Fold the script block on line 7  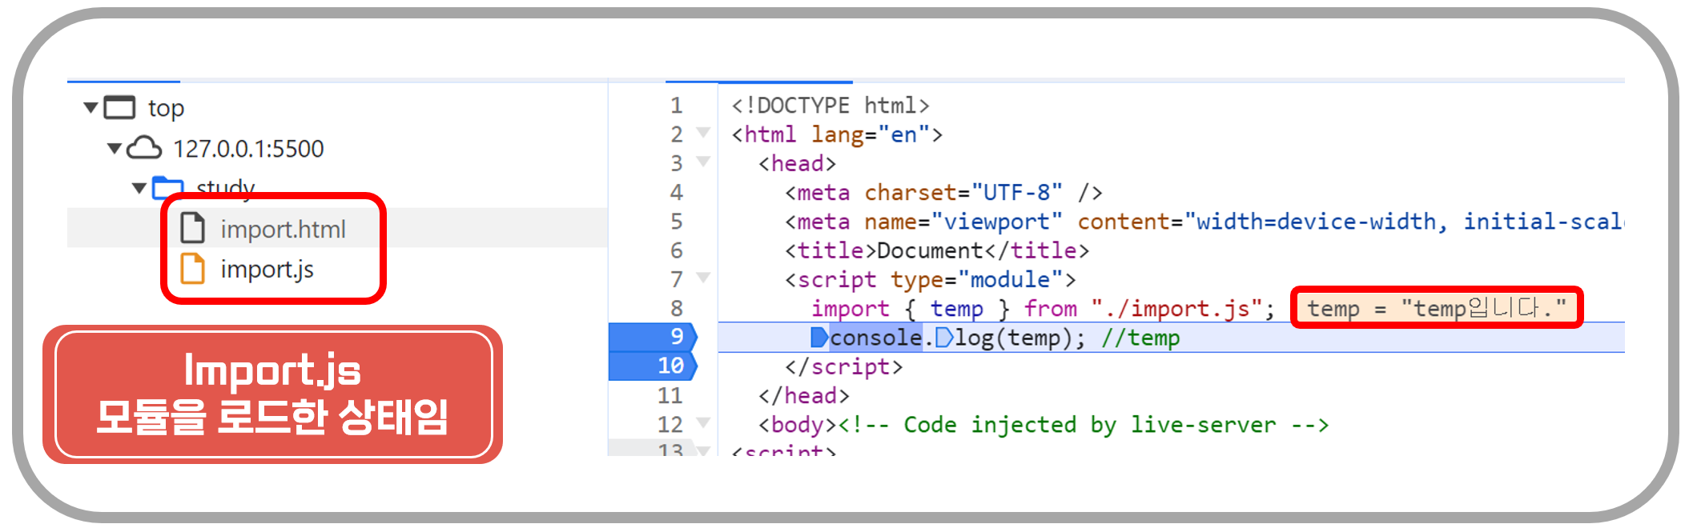pyautogui.click(x=703, y=278)
